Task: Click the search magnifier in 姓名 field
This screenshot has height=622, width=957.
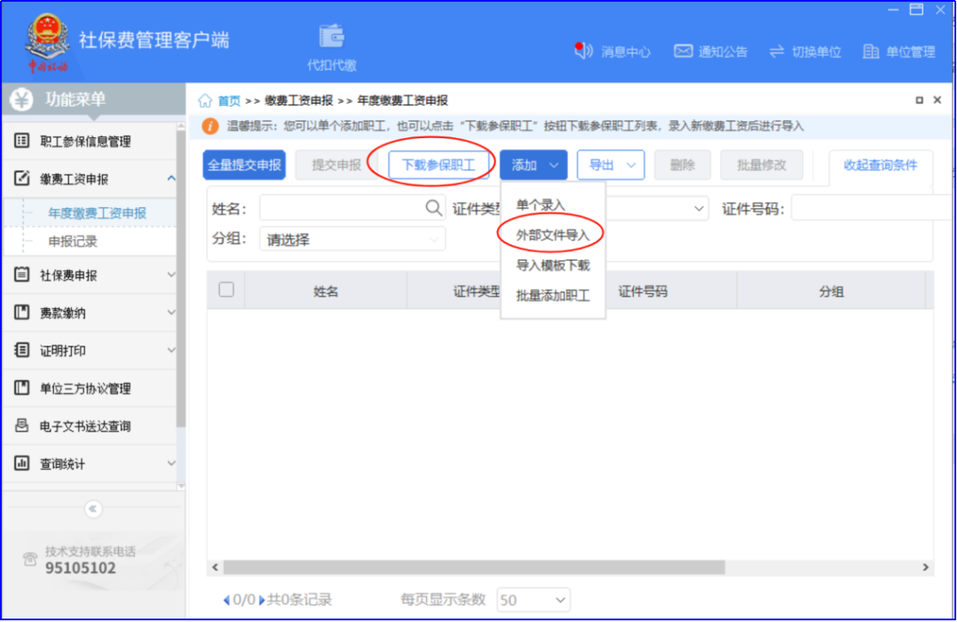Action: tap(433, 208)
